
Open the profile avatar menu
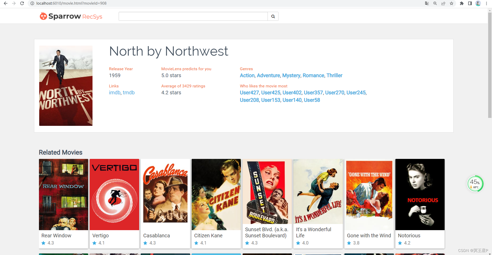pyautogui.click(x=478, y=3)
